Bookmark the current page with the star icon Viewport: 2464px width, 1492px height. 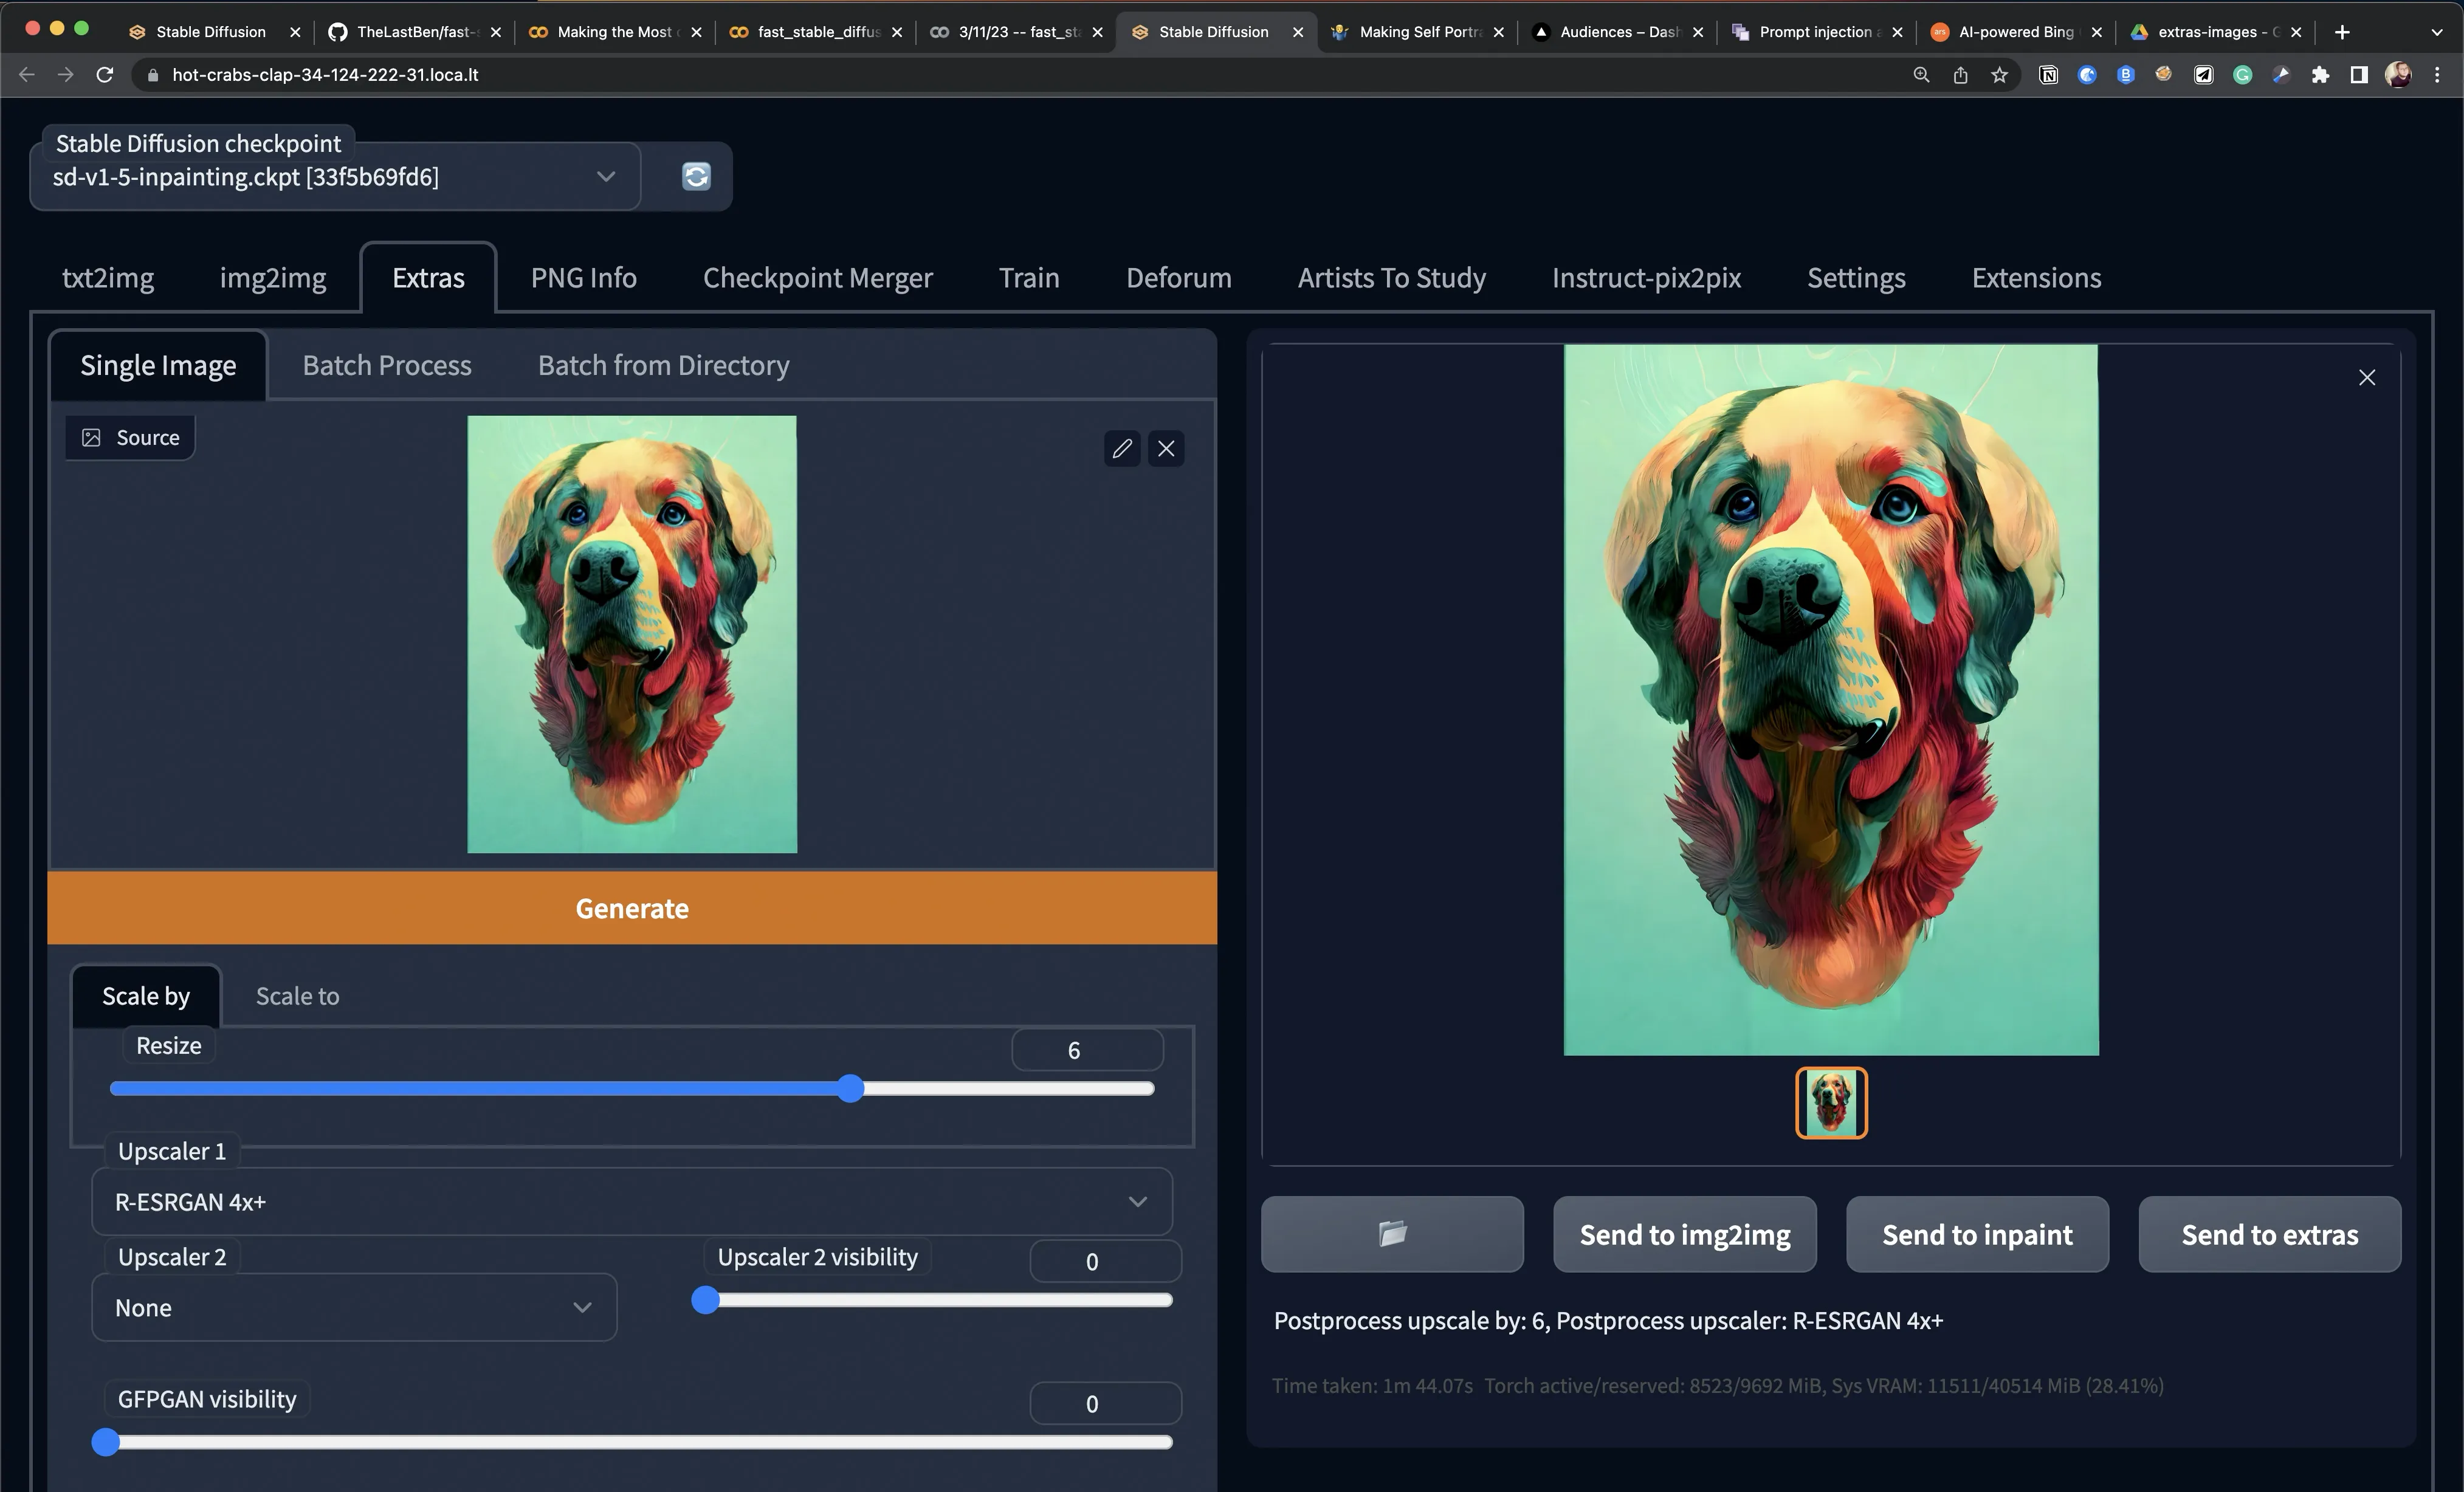click(2000, 74)
